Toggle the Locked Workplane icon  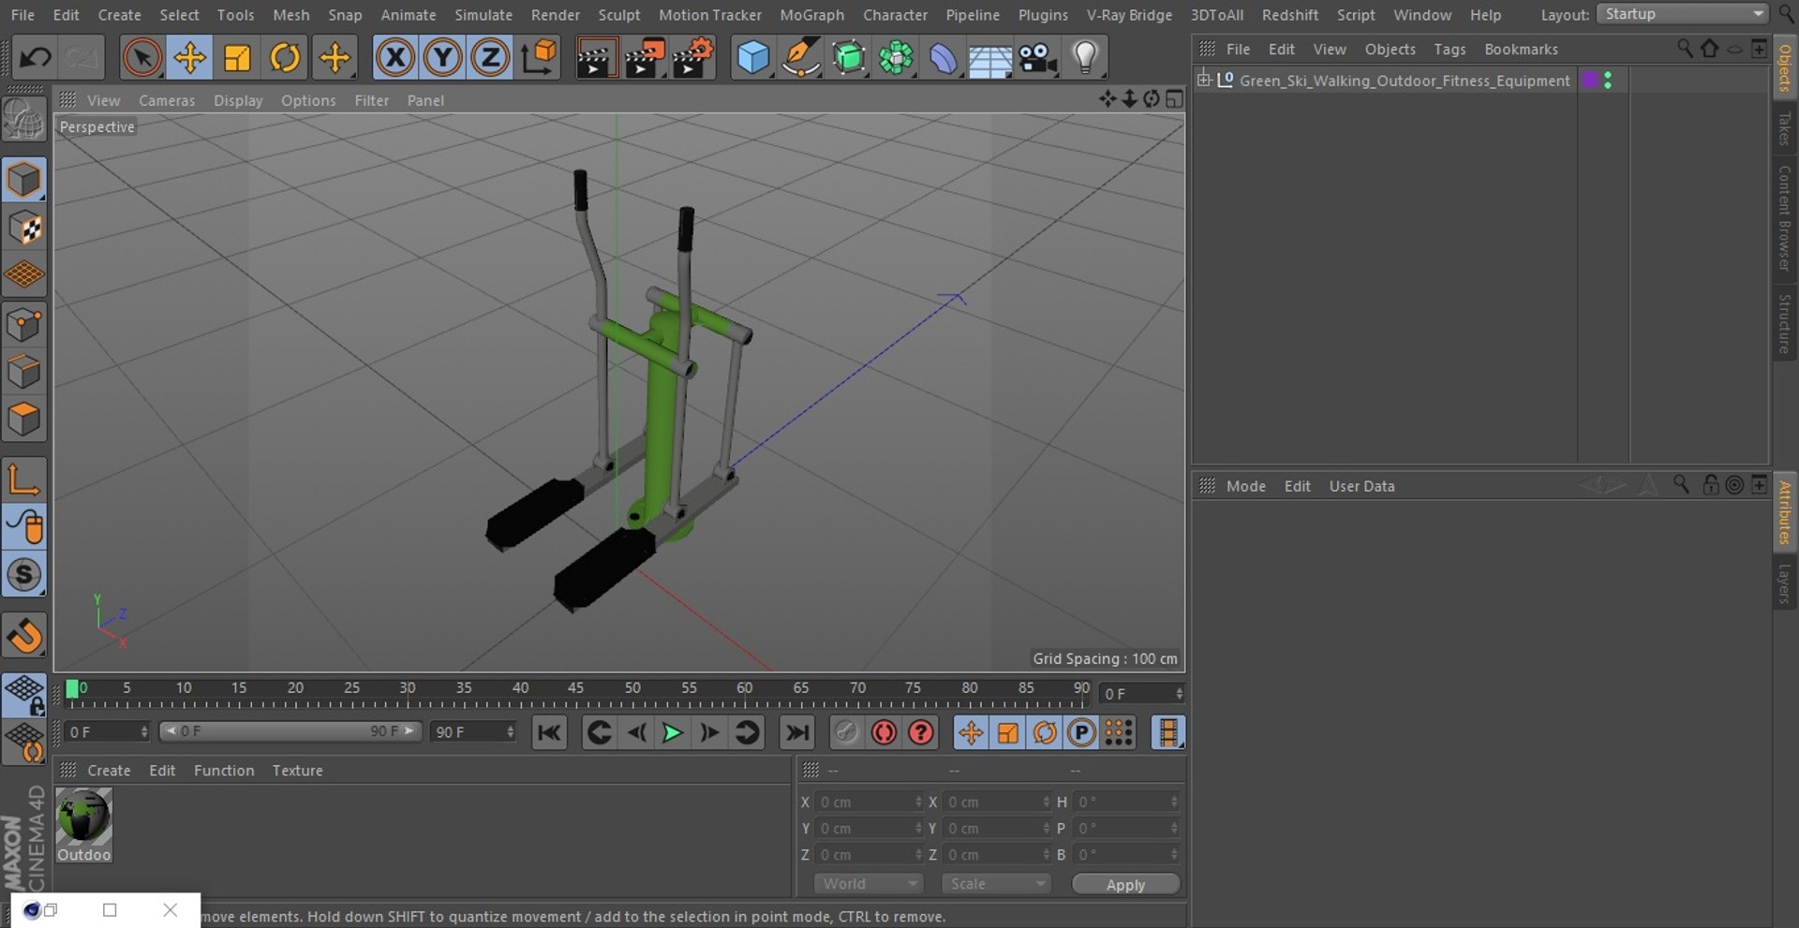24,696
